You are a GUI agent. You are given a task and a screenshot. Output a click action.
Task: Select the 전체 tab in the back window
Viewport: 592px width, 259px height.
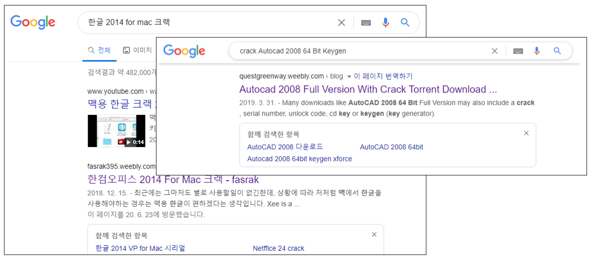click(x=99, y=50)
